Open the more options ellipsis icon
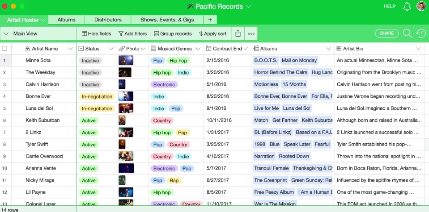The width and height of the screenshot is (429, 212). [x=251, y=33]
